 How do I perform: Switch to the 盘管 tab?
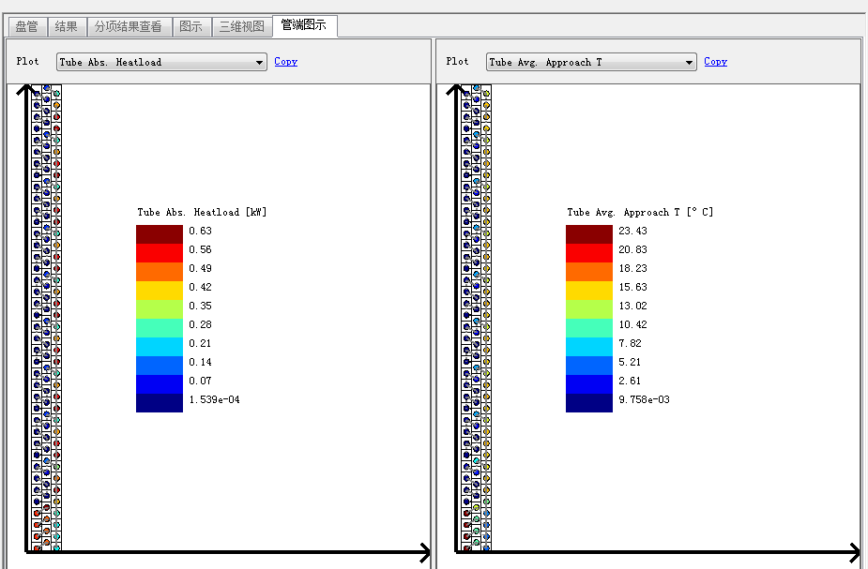27,26
